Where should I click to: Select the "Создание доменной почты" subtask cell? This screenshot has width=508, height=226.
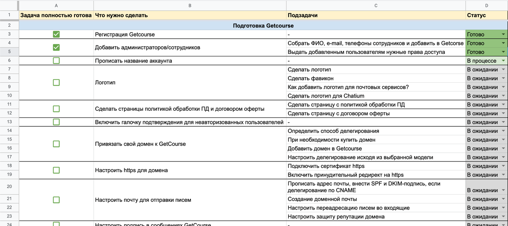(376, 199)
